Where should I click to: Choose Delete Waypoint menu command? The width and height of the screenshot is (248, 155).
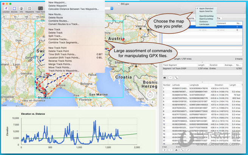[x=57, y=6]
